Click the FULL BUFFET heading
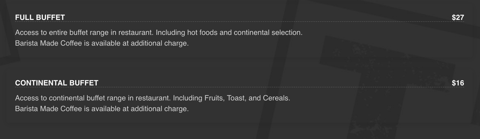480x139 pixels. [40, 17]
